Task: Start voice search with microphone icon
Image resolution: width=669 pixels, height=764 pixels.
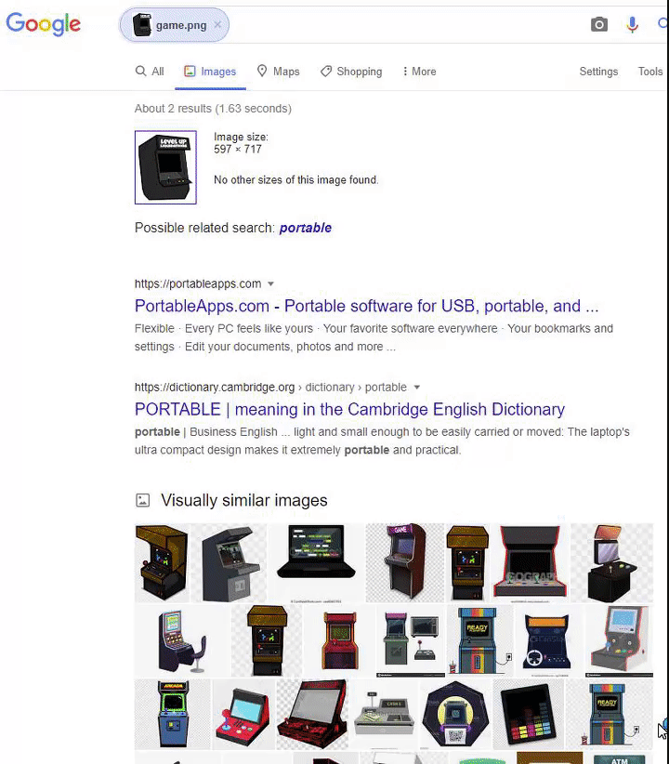Action: [x=632, y=24]
